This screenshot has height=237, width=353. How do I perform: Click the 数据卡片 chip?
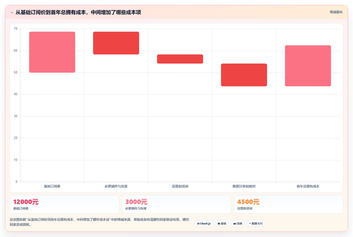coord(256,223)
